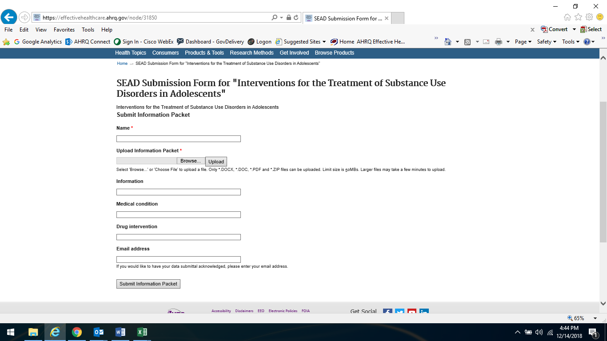The height and width of the screenshot is (341, 607).
Task: Open Google Chrome from the taskbar
Action: click(x=77, y=332)
